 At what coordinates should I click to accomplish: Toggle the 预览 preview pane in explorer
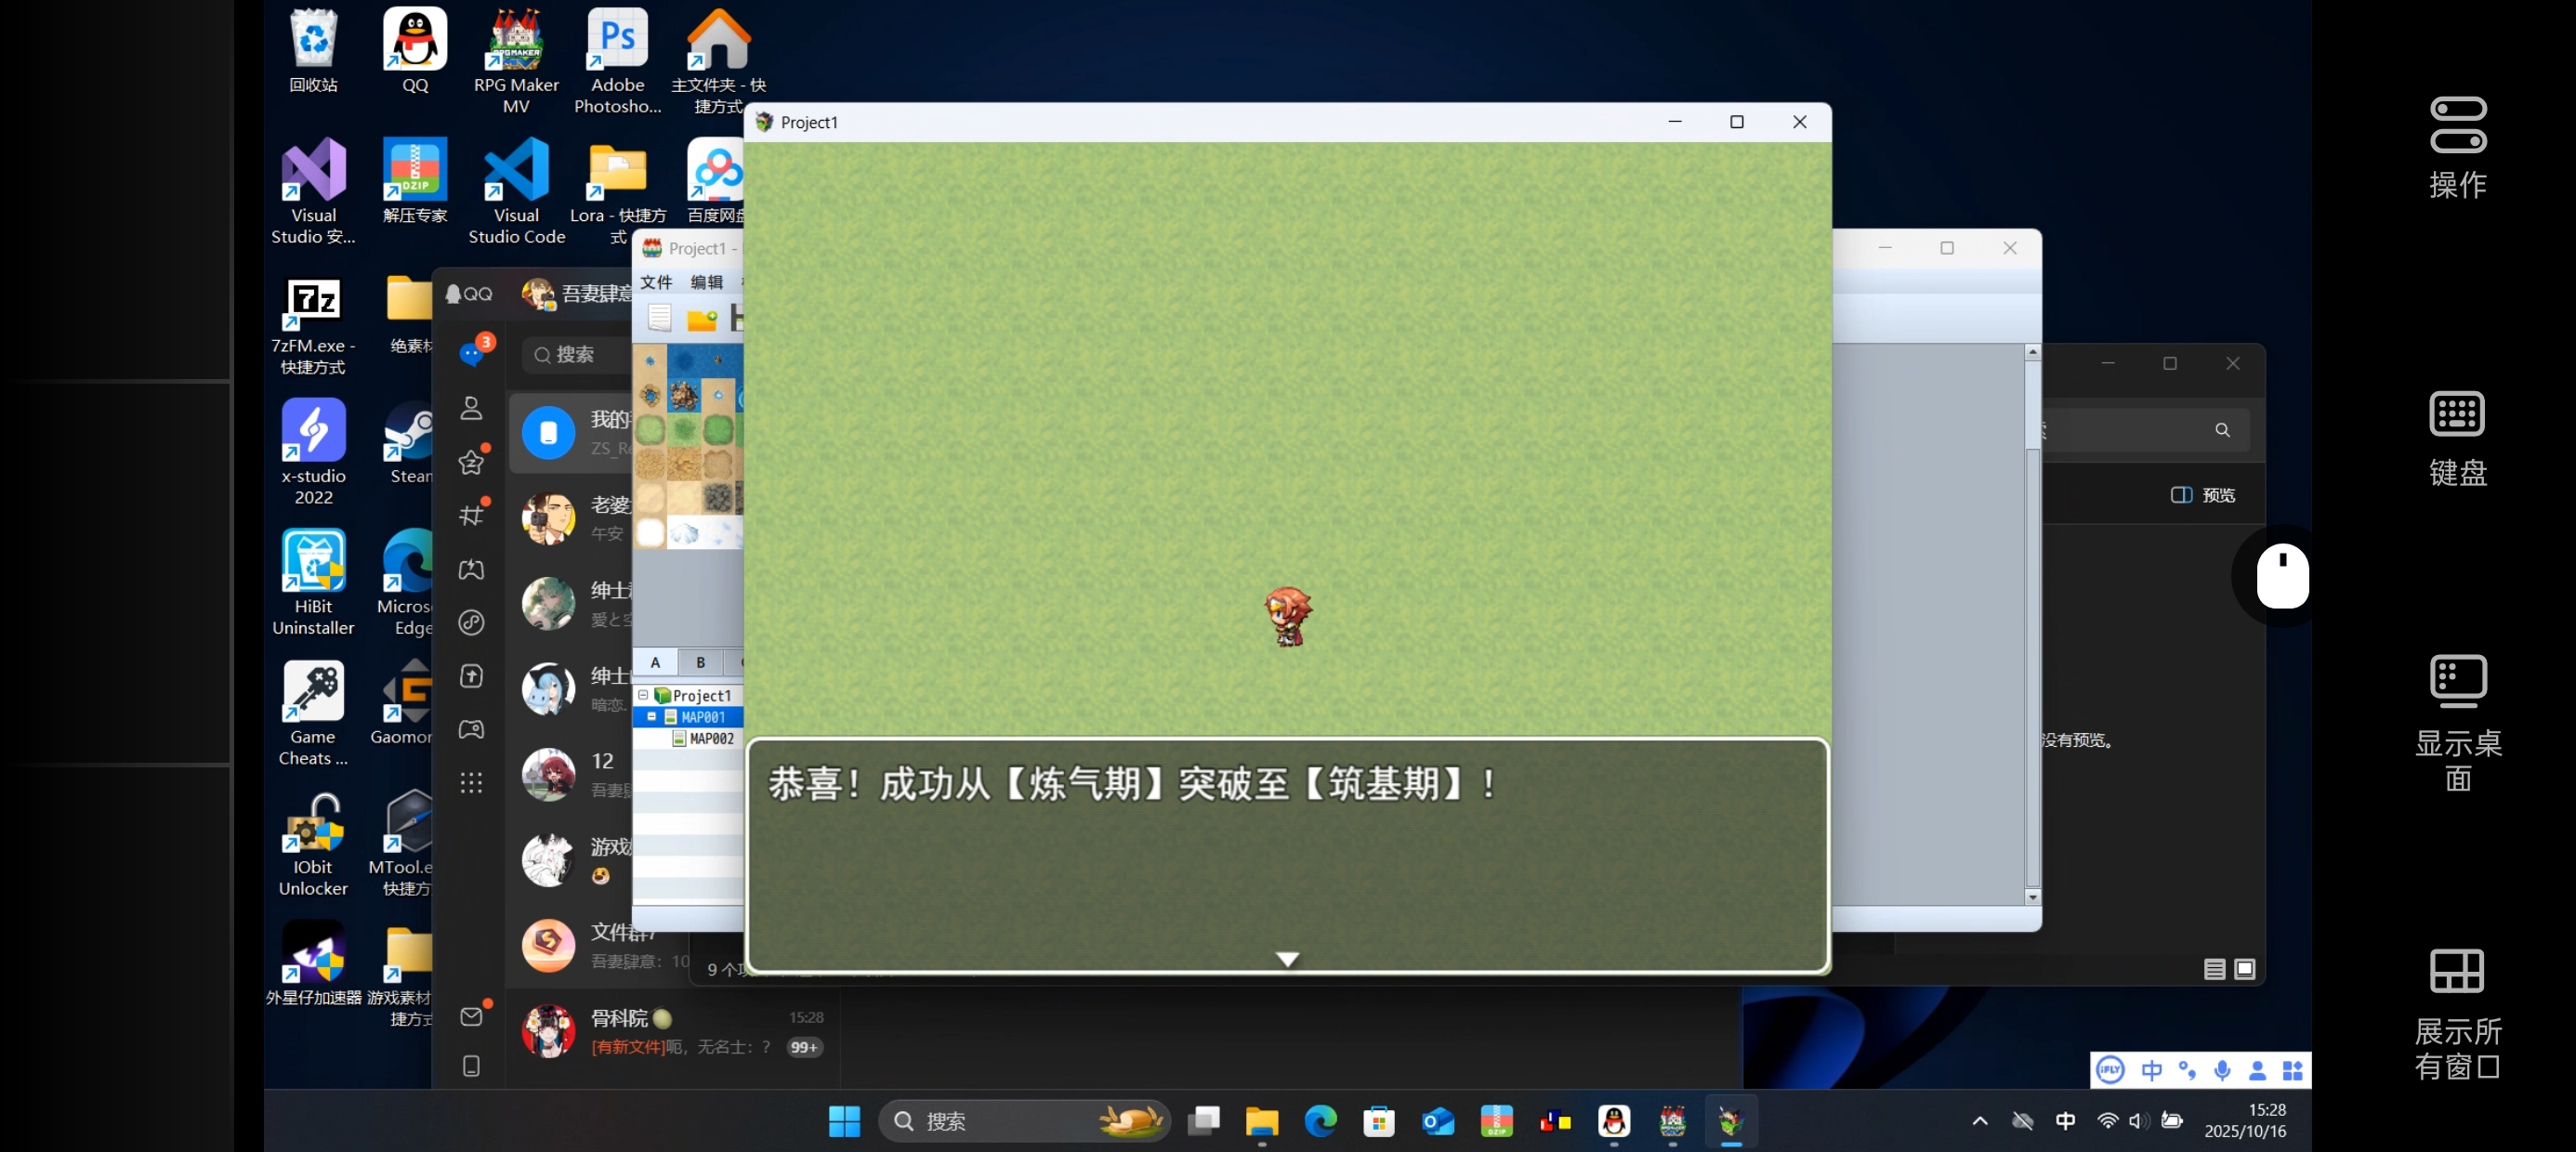(x=2203, y=495)
